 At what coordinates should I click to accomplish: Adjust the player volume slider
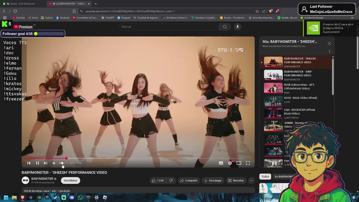(x=64, y=163)
